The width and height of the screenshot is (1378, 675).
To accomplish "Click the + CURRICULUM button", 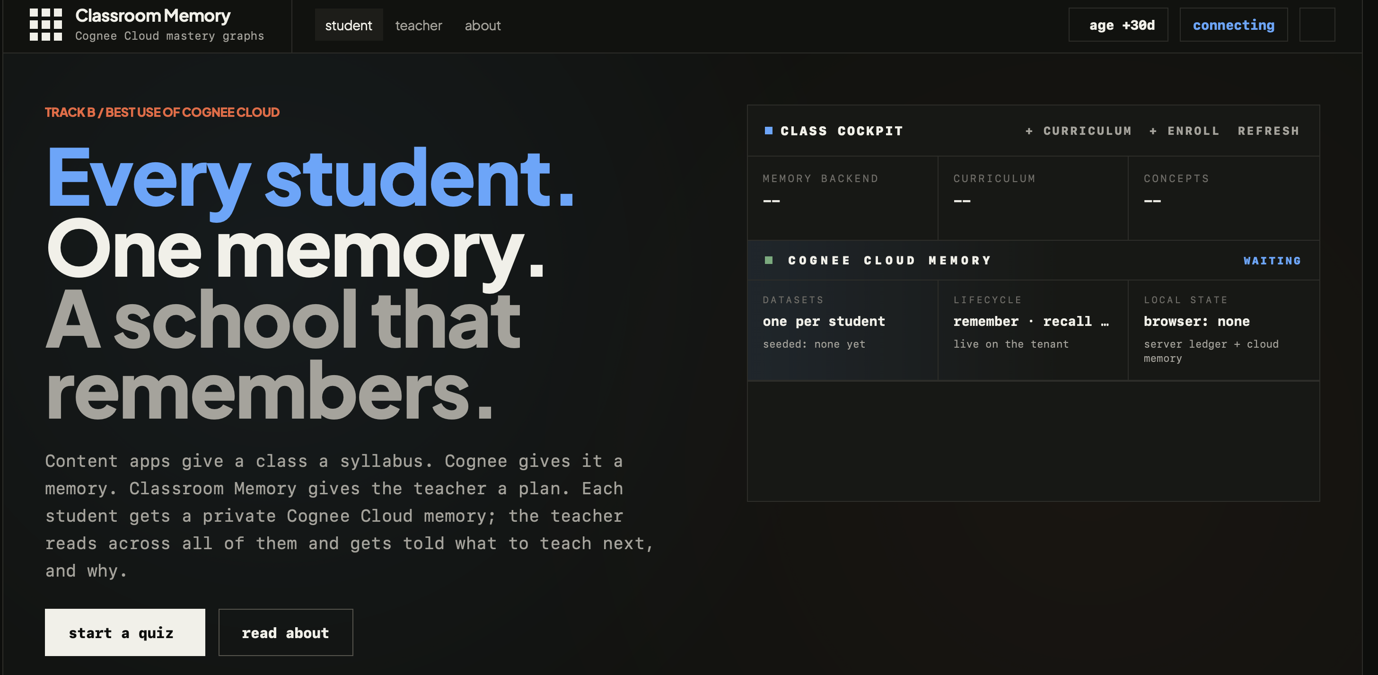I will tap(1079, 131).
